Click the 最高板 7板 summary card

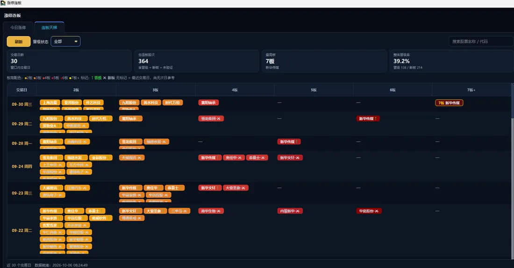(x=324, y=61)
